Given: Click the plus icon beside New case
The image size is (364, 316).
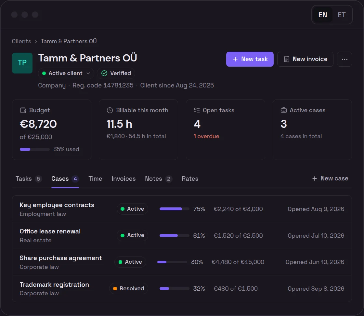Looking at the screenshot, I should pyautogui.click(x=315, y=178).
